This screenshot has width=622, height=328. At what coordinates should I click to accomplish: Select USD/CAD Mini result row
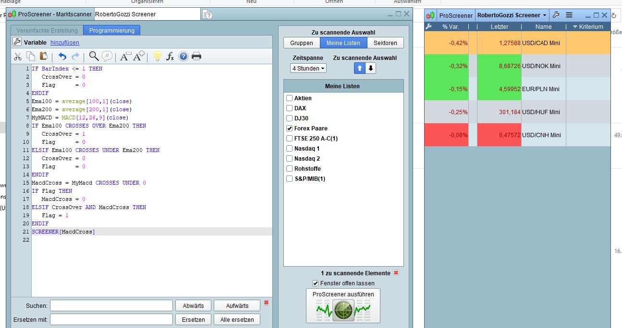[517, 43]
